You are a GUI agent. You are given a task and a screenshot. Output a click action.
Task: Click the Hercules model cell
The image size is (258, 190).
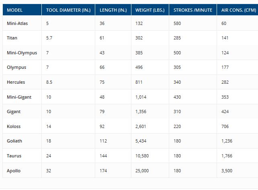[16, 82]
